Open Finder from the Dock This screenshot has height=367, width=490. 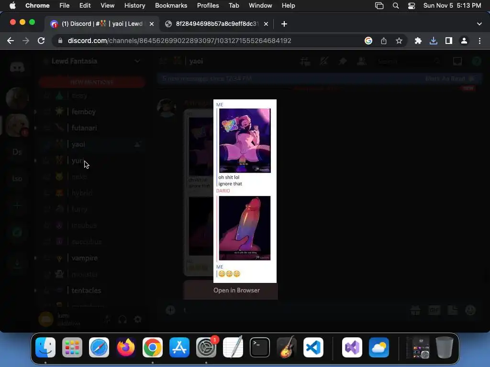[x=45, y=347]
